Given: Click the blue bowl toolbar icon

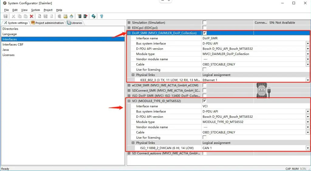Looking at the screenshot, I should click(71, 16).
